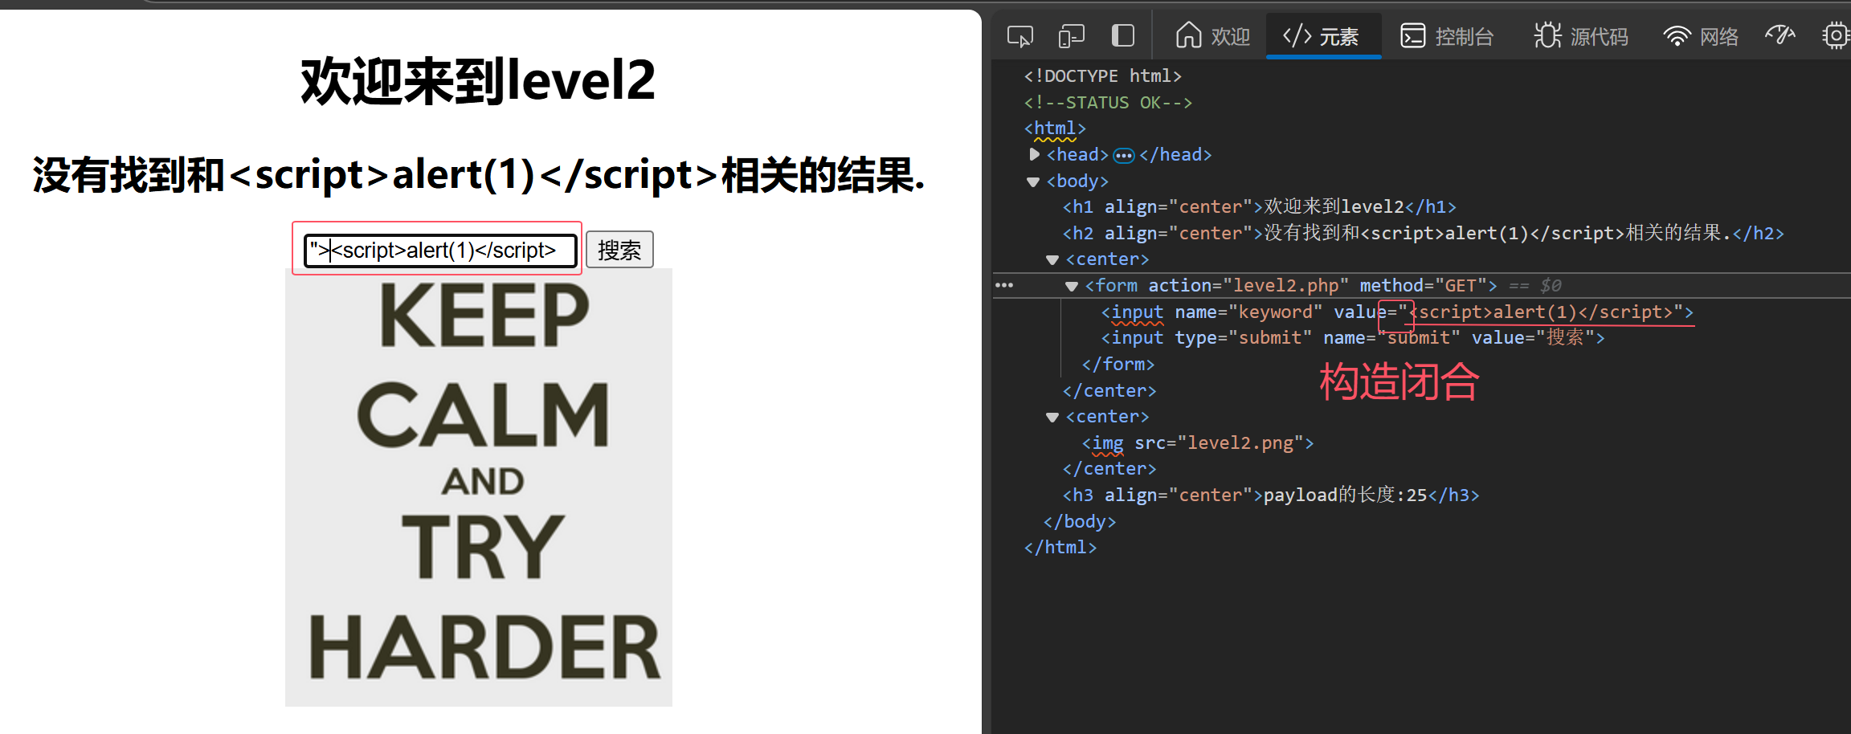Open the 控制台 tab
Image resolution: width=1851 pixels, height=734 pixels.
pos(1447,36)
